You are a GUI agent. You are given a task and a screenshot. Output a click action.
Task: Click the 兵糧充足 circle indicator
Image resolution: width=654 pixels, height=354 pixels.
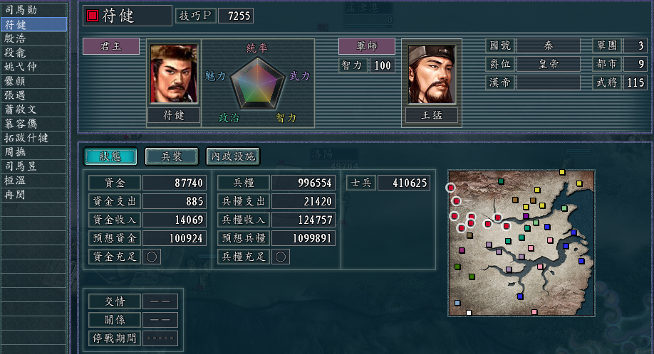(281, 257)
